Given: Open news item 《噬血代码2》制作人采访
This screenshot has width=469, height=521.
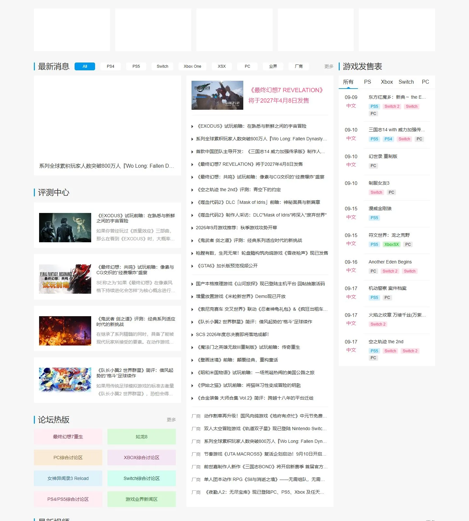Looking at the screenshot, I should click(261, 215).
